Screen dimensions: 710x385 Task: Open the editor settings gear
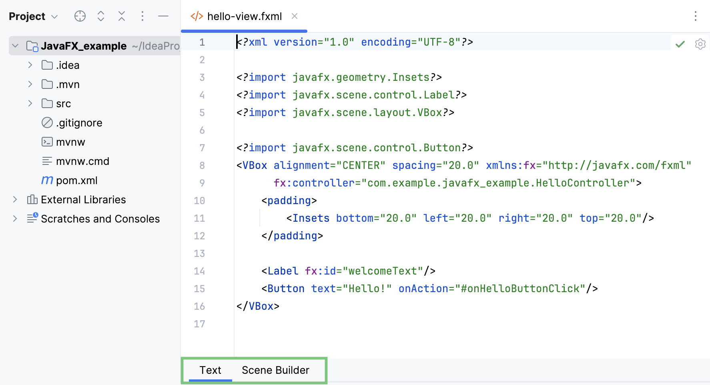700,44
